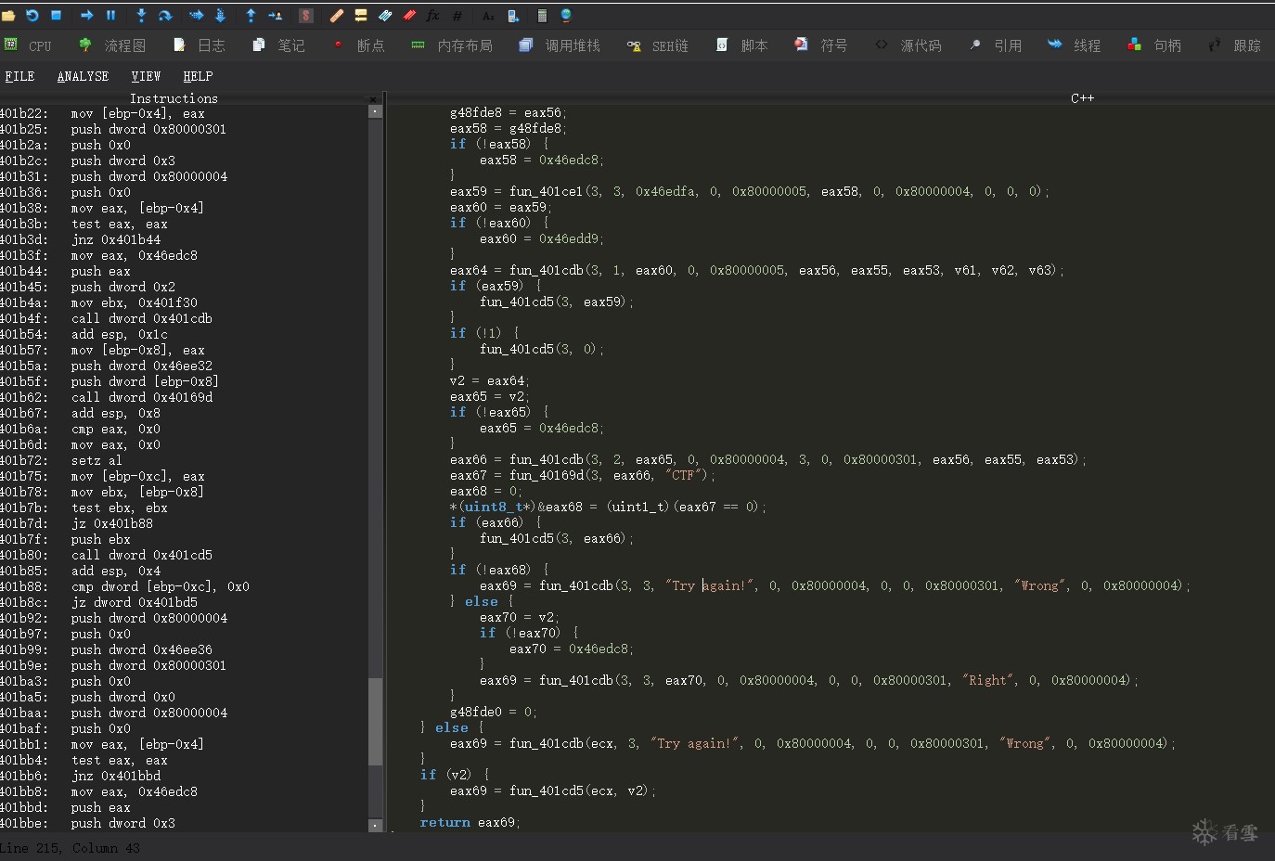The height and width of the screenshot is (861, 1275).
Task: Click the fx functions icon
Action: coord(432,15)
